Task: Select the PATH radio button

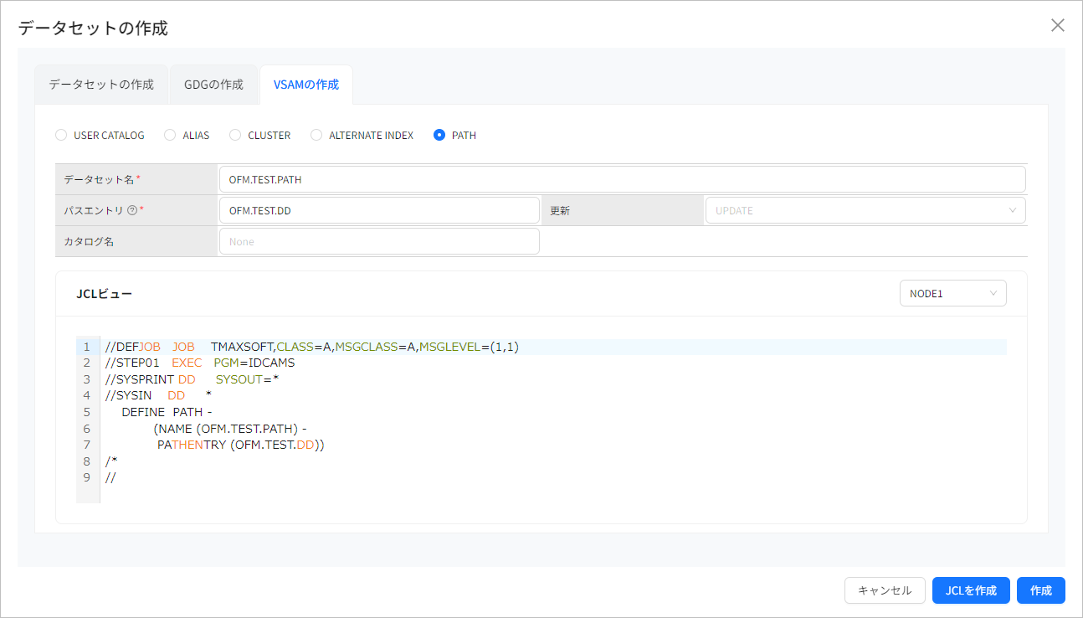Action: tap(438, 135)
